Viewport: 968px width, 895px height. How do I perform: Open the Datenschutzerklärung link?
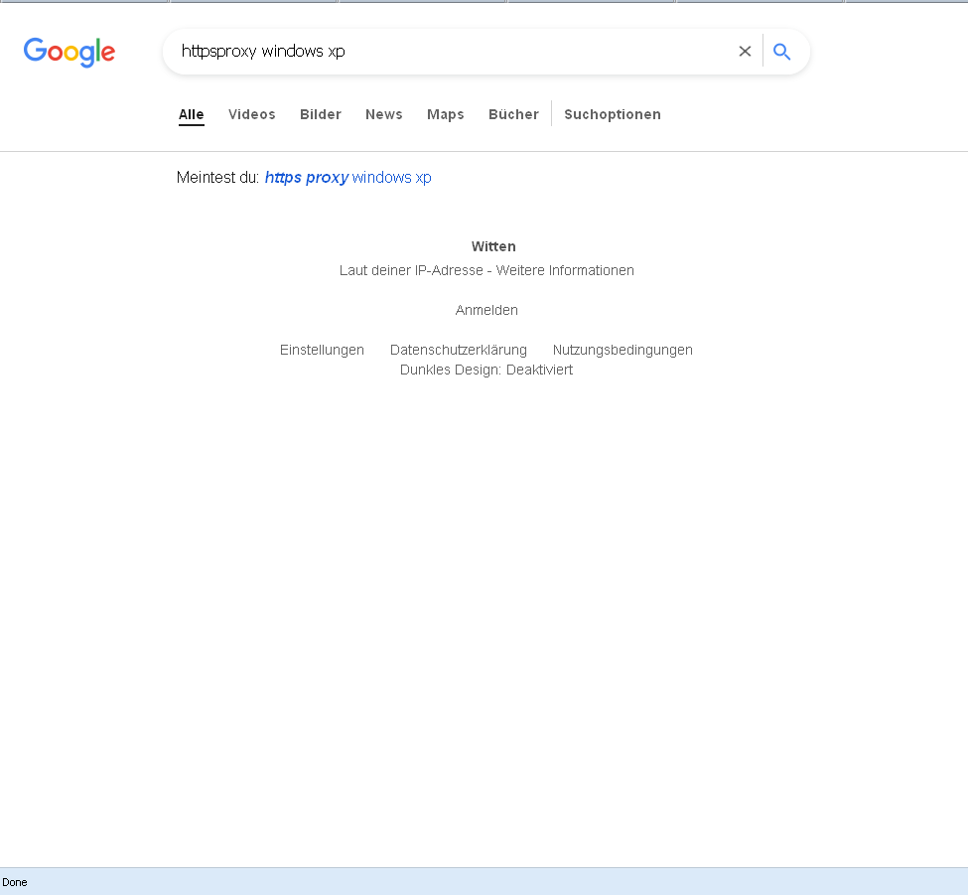(x=459, y=350)
